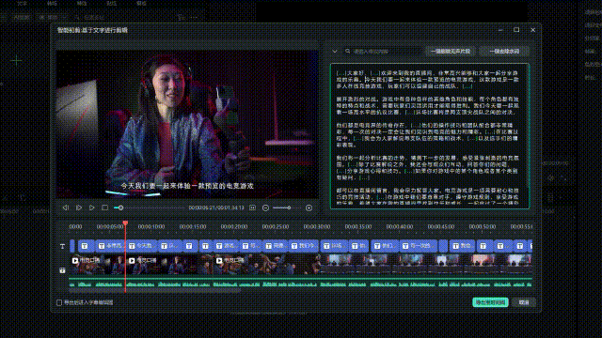Step forward one frame in preview
The width and height of the screenshot is (602, 338).
pyautogui.click(x=79, y=207)
